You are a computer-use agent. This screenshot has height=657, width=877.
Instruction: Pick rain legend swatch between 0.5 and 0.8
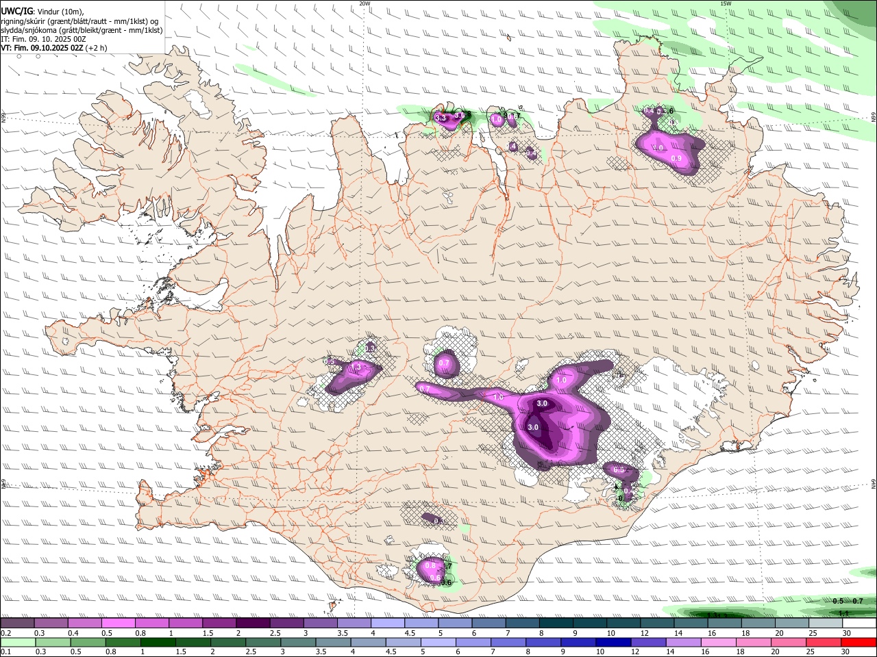tap(88, 643)
